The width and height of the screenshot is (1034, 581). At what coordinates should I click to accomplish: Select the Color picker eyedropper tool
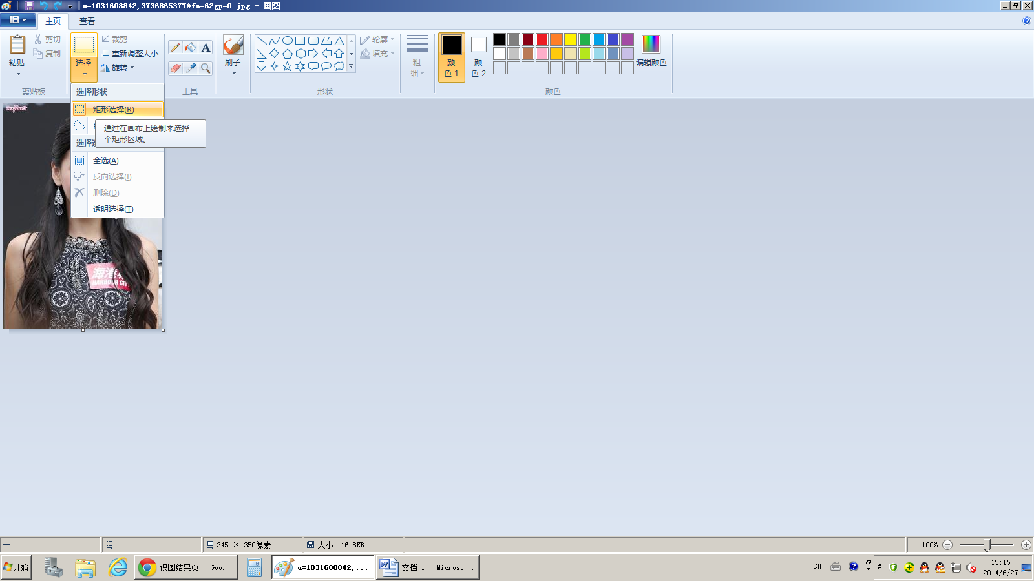191,68
